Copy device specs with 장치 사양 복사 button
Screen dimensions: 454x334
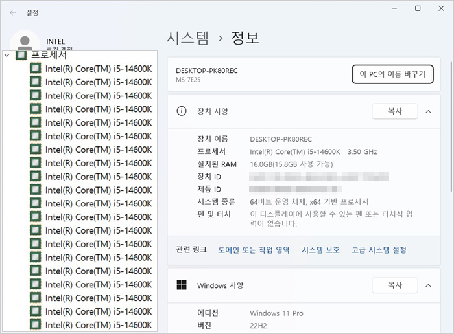pos(394,111)
